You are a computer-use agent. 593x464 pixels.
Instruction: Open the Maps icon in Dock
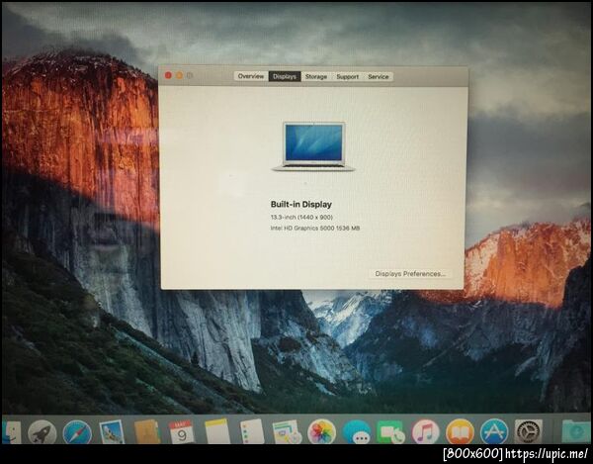pyautogui.click(x=287, y=431)
